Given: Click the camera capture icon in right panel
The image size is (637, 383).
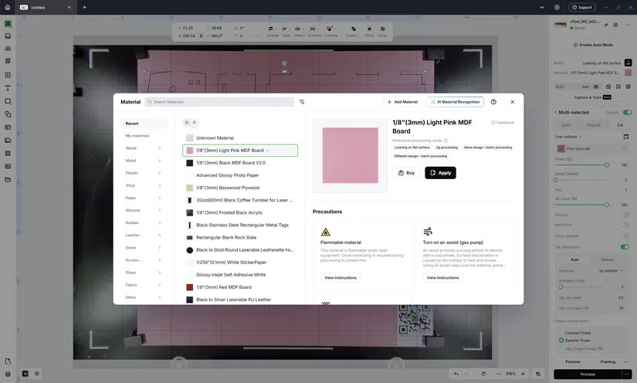Looking at the screenshot, I should (x=608, y=86).
